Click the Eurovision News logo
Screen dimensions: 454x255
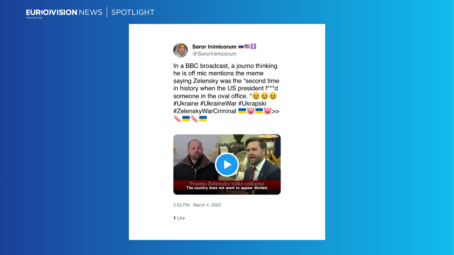click(x=64, y=13)
